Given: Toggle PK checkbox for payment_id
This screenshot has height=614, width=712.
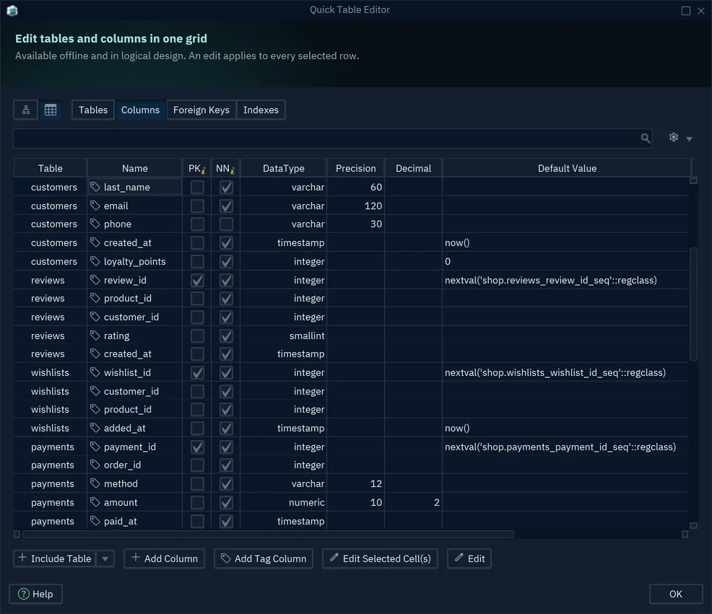Looking at the screenshot, I should 197,447.
